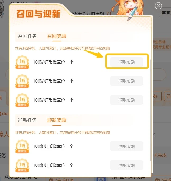Claim the first 迎新 领取奖励 reward
The width and height of the screenshot is (171, 181).
[127, 146]
